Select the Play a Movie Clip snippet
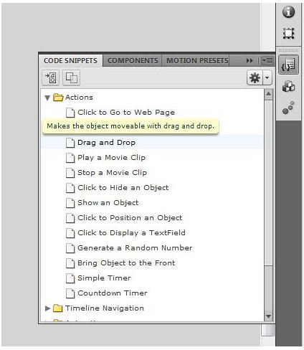The width and height of the screenshot is (304, 350). click(111, 158)
